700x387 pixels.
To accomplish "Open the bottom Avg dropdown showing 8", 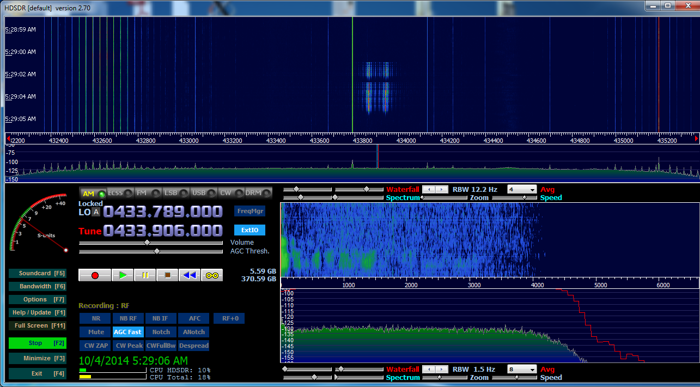I will [522, 369].
